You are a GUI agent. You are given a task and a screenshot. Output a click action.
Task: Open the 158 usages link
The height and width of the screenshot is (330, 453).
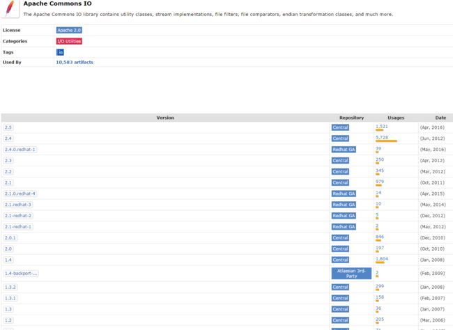click(380, 297)
